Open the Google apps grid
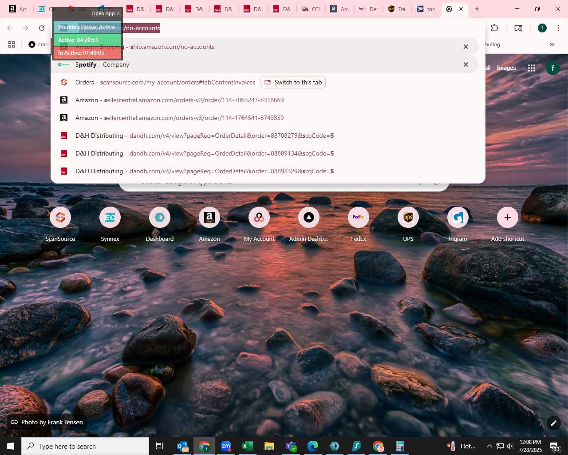 click(532, 68)
